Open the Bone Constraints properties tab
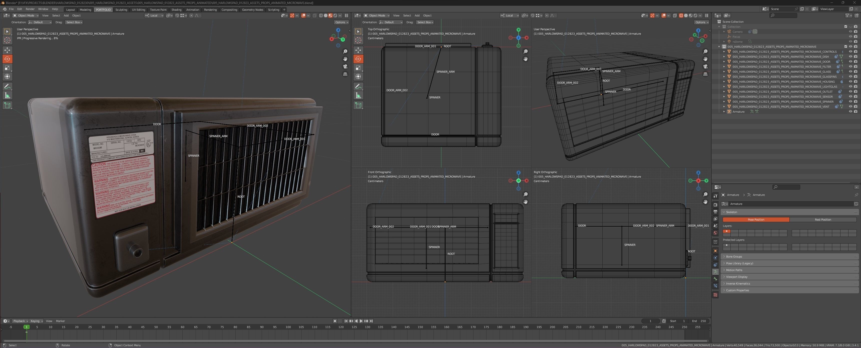The image size is (861, 348). click(715, 286)
